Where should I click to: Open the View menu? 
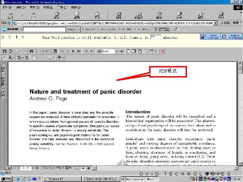click(34, 7)
